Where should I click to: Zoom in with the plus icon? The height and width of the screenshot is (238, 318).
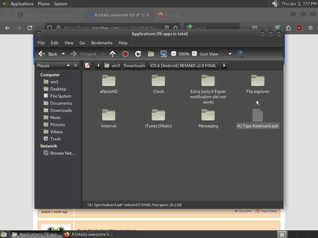194,54
